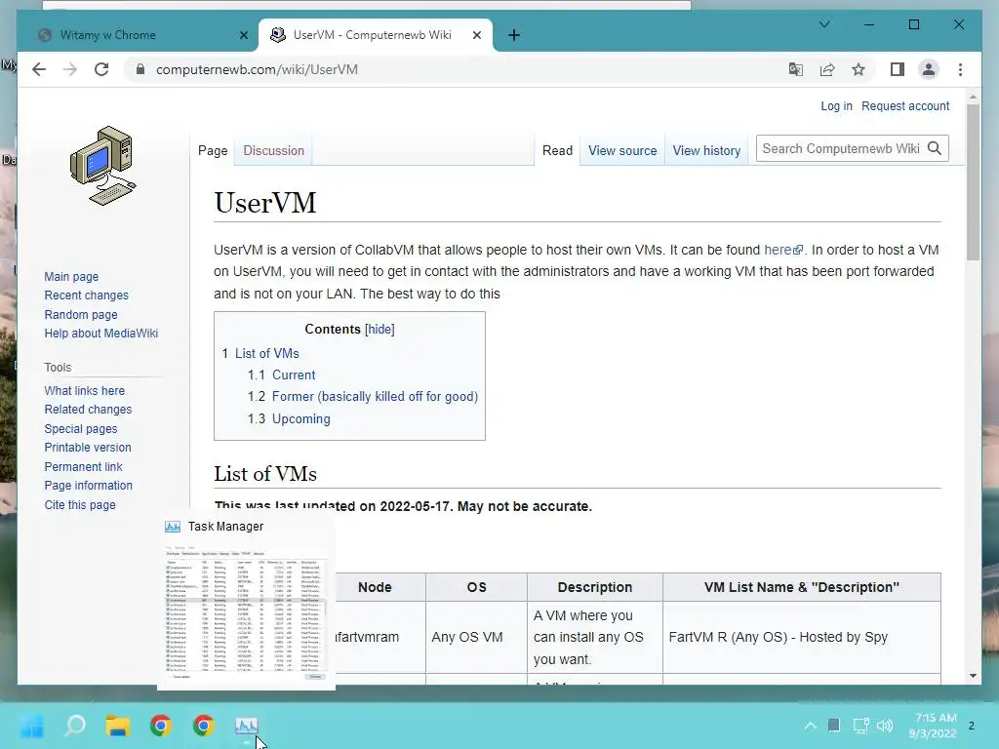Open What links here

(84, 390)
